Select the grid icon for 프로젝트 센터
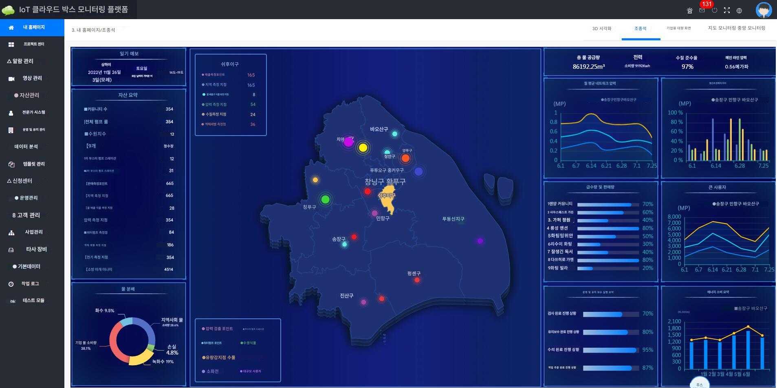 tap(11, 44)
